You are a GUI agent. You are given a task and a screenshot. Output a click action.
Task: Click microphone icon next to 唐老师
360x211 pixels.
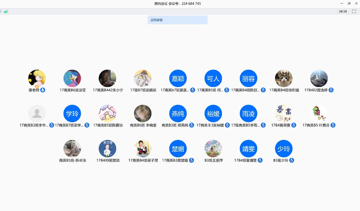tap(43, 90)
